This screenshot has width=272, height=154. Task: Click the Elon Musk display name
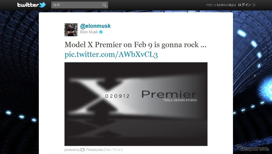[x=89, y=32]
